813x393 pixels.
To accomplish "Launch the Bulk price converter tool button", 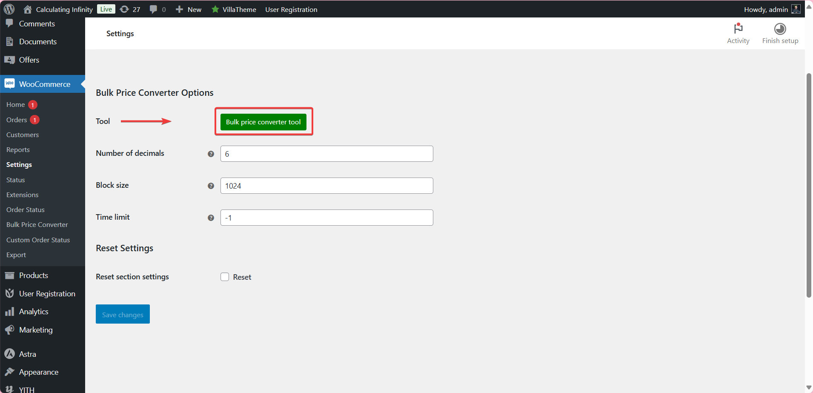I will click(x=263, y=122).
